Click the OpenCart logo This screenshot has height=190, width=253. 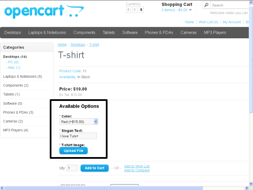(41, 11)
